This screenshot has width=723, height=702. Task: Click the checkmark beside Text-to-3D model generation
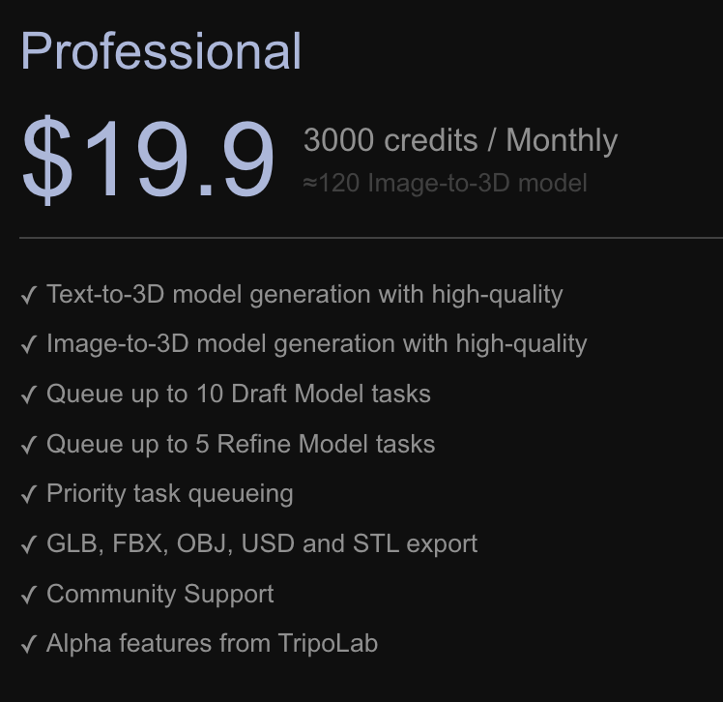coord(29,295)
